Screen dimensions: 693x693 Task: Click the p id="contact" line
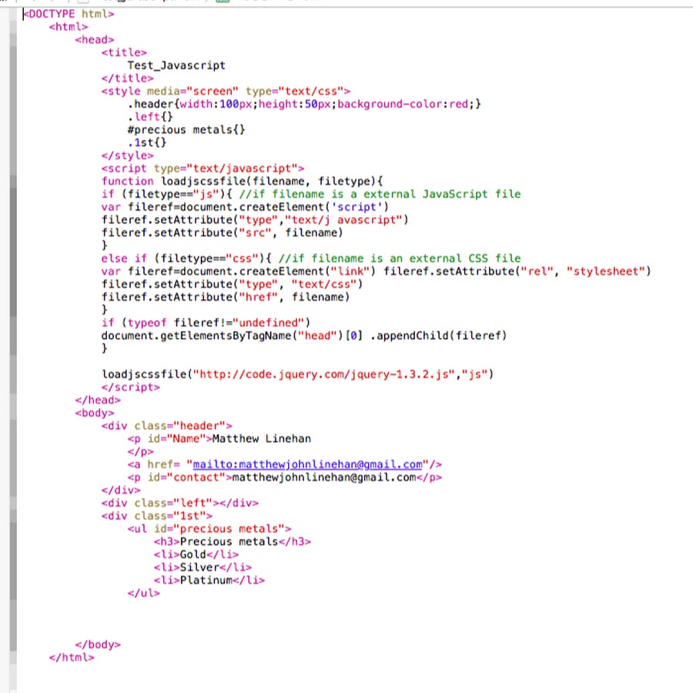tap(285, 477)
